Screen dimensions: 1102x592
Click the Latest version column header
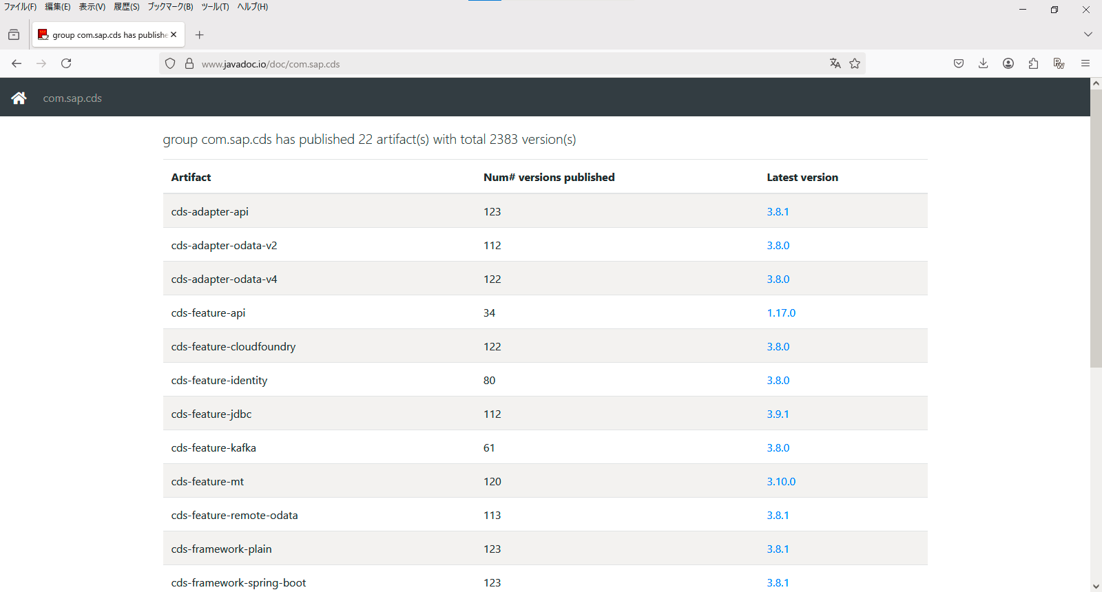802,177
